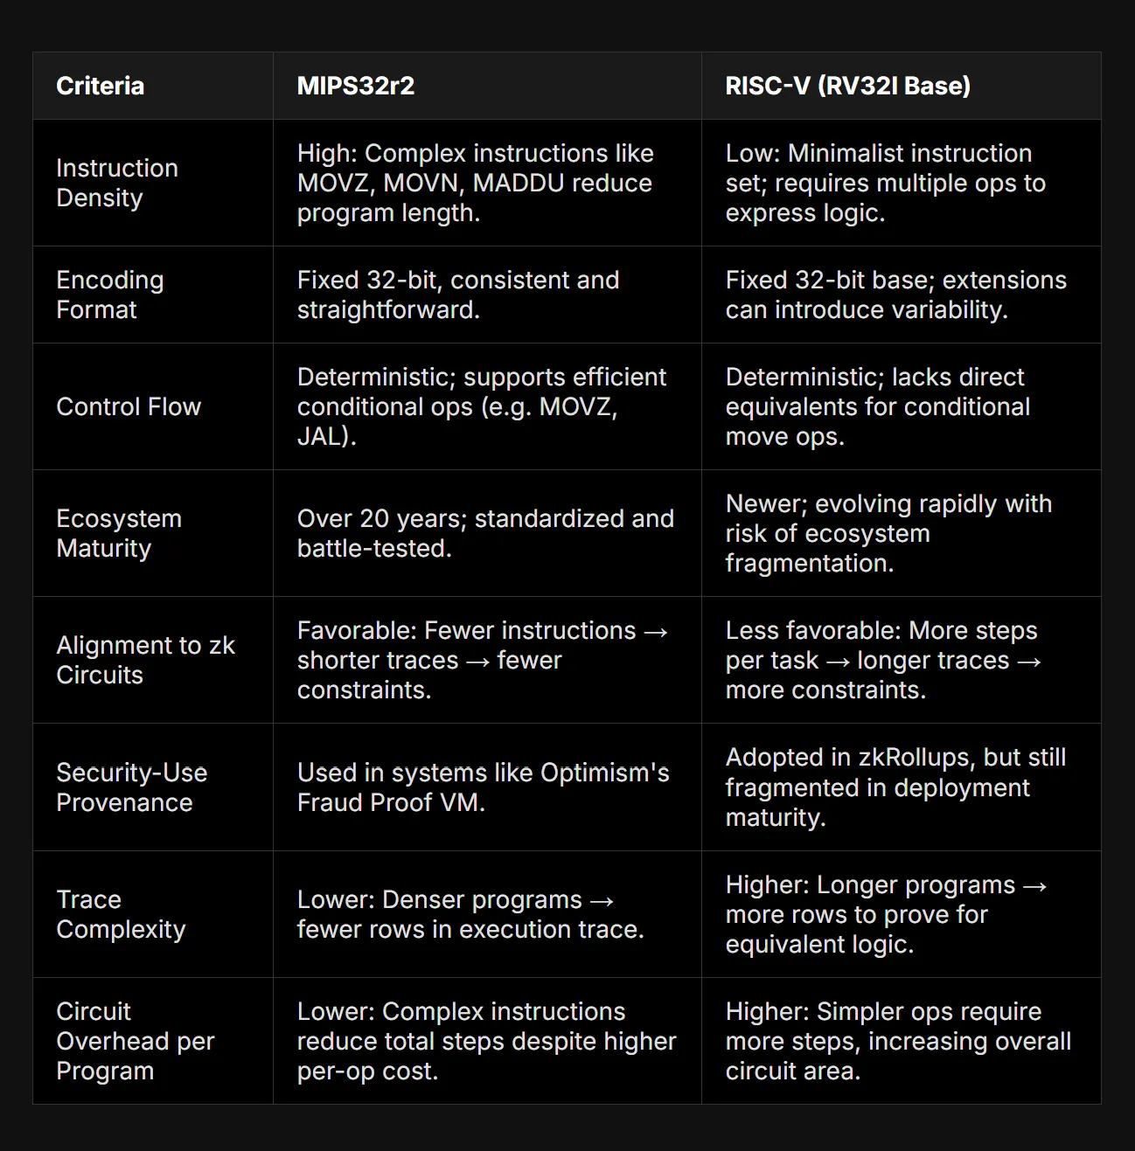Click the Ecosystem Maturity row label
Image resolution: width=1135 pixels, height=1151 pixels.
119,533
